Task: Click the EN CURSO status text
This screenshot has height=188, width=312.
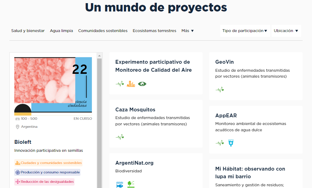Action: (x=83, y=119)
